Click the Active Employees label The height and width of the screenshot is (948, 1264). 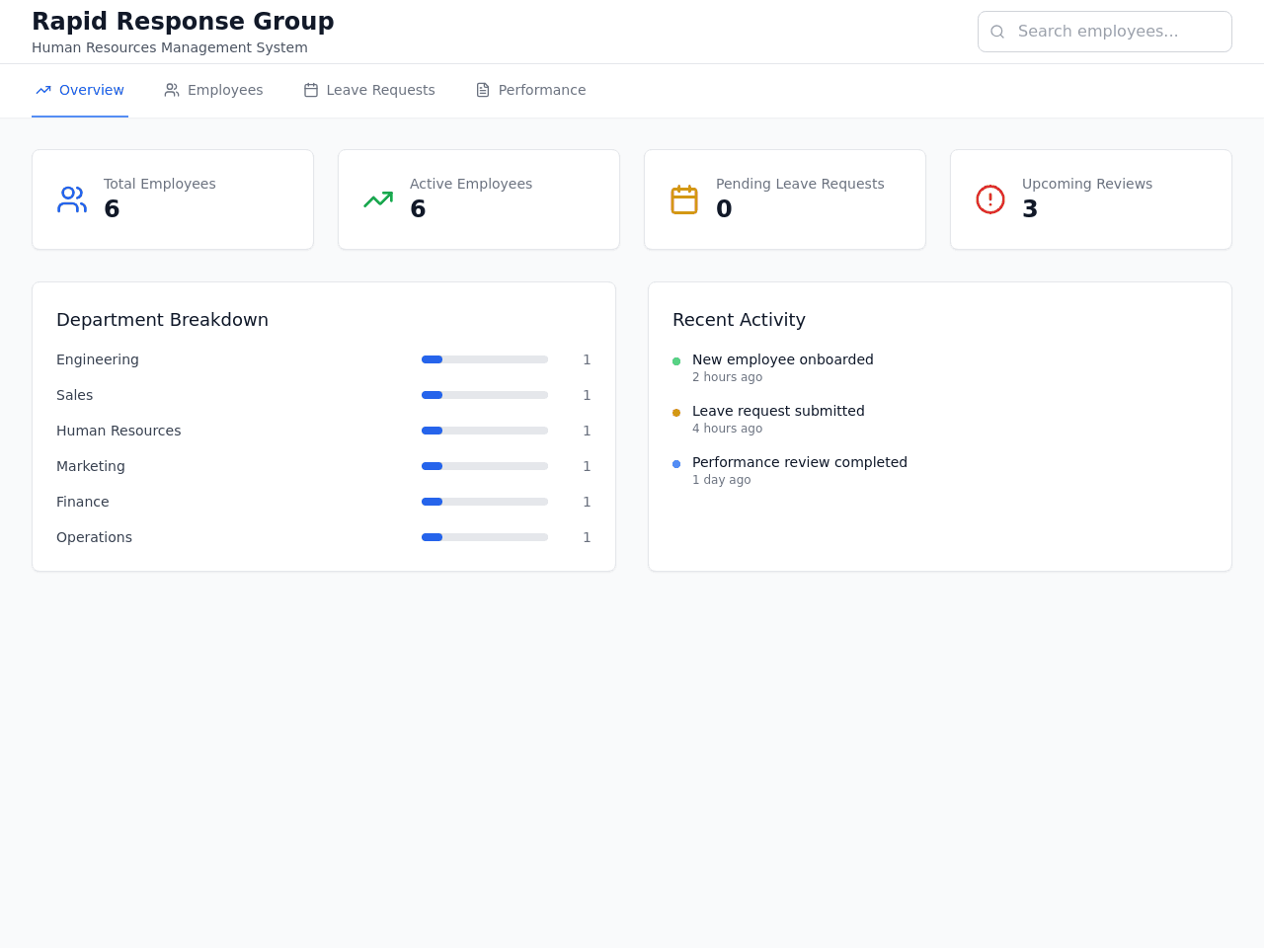click(x=471, y=184)
